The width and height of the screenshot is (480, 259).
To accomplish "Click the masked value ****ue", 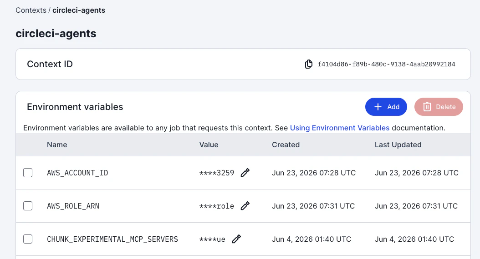I will pos(212,239).
